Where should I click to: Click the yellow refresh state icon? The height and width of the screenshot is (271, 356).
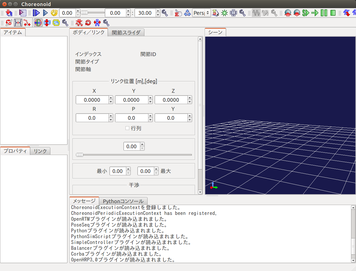(54, 13)
